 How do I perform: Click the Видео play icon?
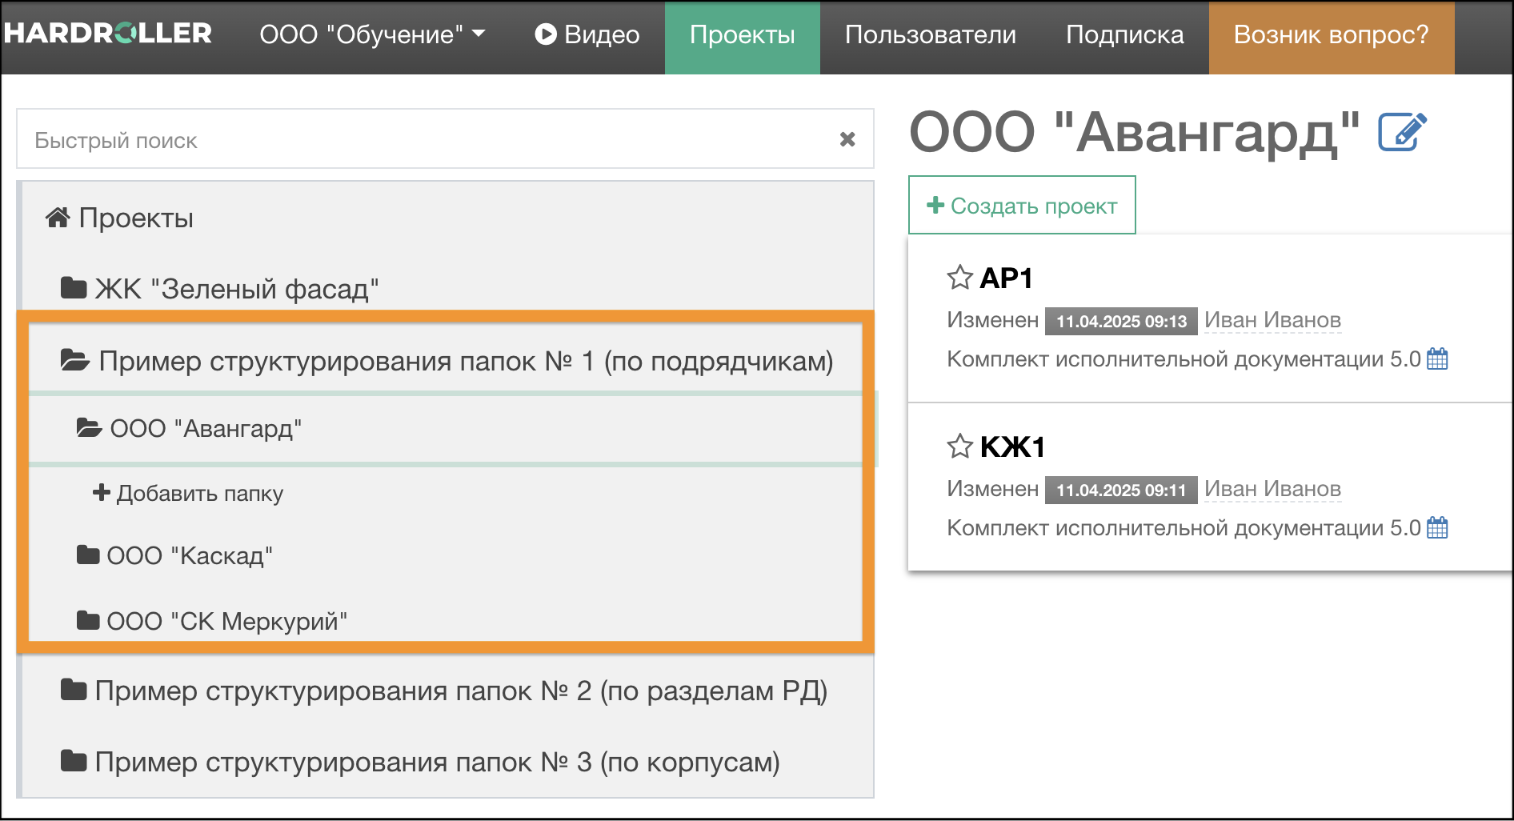(547, 34)
